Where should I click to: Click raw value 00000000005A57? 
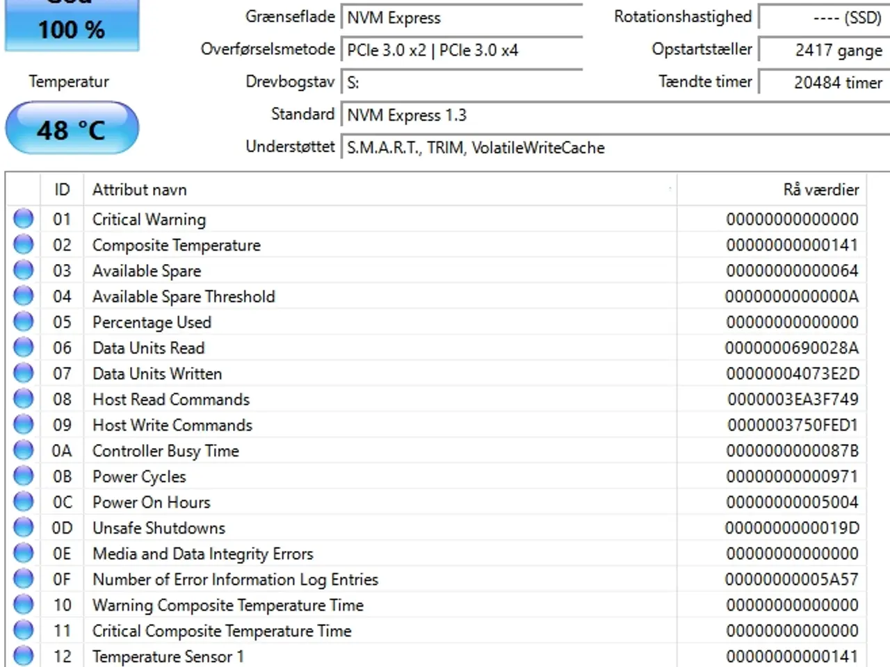(792, 579)
